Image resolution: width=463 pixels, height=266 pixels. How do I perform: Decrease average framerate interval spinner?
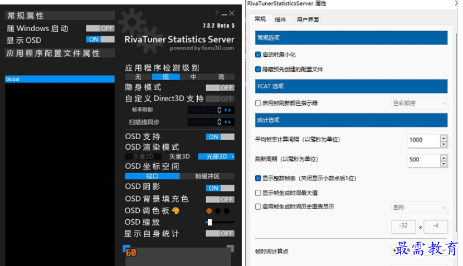pyautogui.click(x=443, y=144)
